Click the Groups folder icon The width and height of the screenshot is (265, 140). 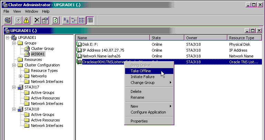click(x=20, y=43)
